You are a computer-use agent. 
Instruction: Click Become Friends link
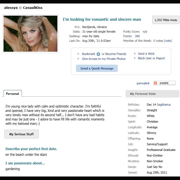tap(116, 54)
